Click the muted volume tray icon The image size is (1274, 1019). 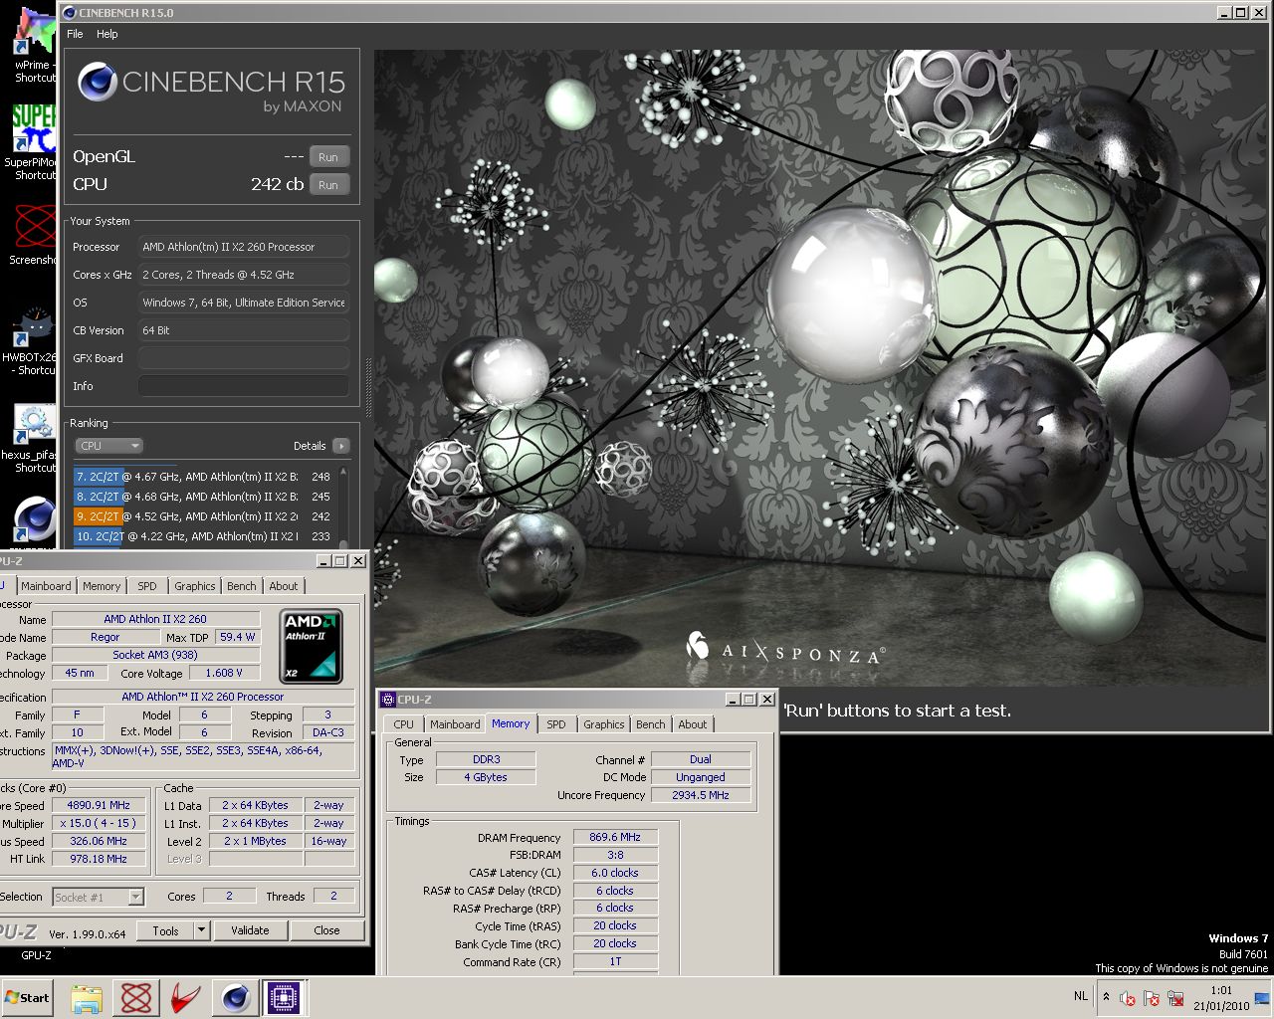click(1128, 998)
